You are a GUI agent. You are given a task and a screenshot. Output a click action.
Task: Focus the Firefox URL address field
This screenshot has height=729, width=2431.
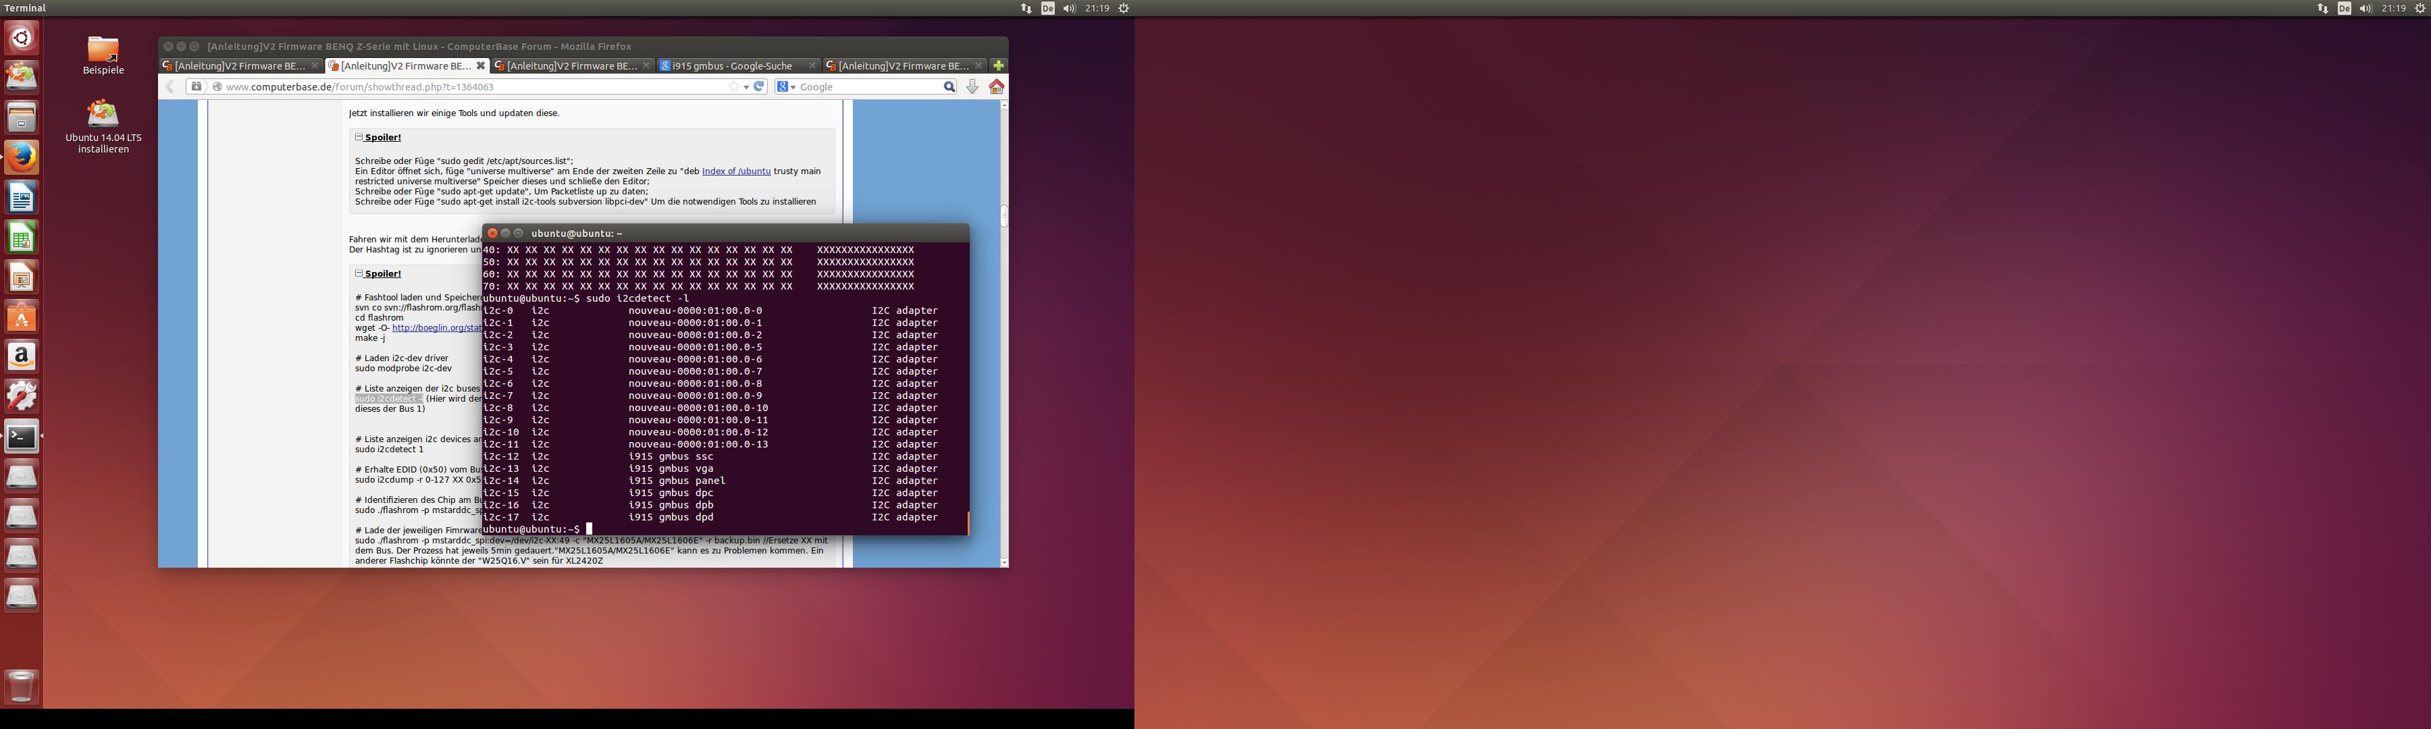pos(477,87)
